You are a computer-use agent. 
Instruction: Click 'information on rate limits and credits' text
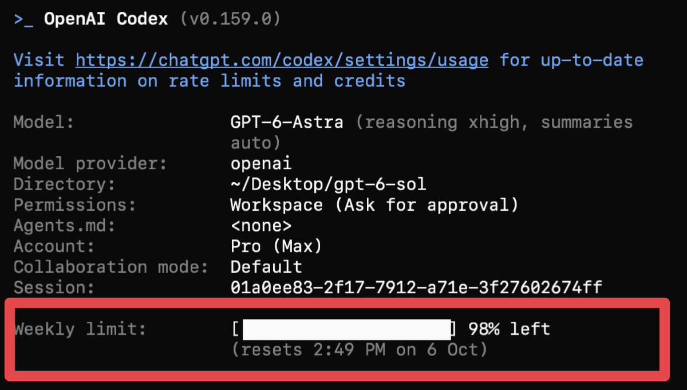pyautogui.click(x=210, y=81)
